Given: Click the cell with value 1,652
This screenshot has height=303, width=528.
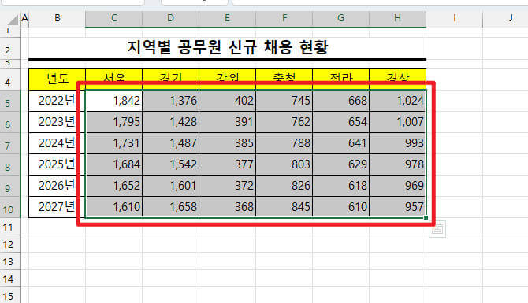Looking at the screenshot, I should point(113,186).
